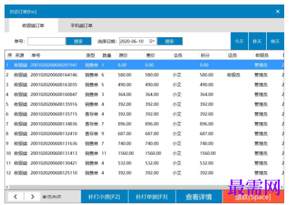Click the 搜索 button next to the date picker
Viewport: 291px width, 205px height.
170,41
